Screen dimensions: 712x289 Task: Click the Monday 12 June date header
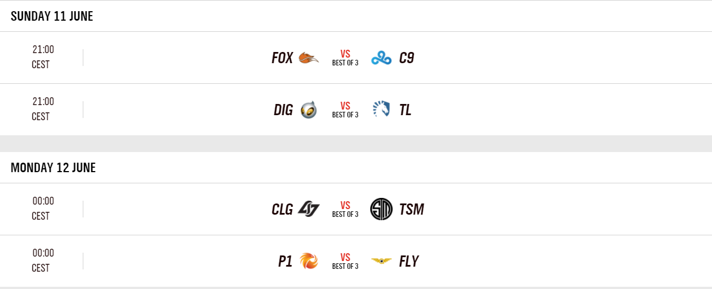[x=53, y=168]
